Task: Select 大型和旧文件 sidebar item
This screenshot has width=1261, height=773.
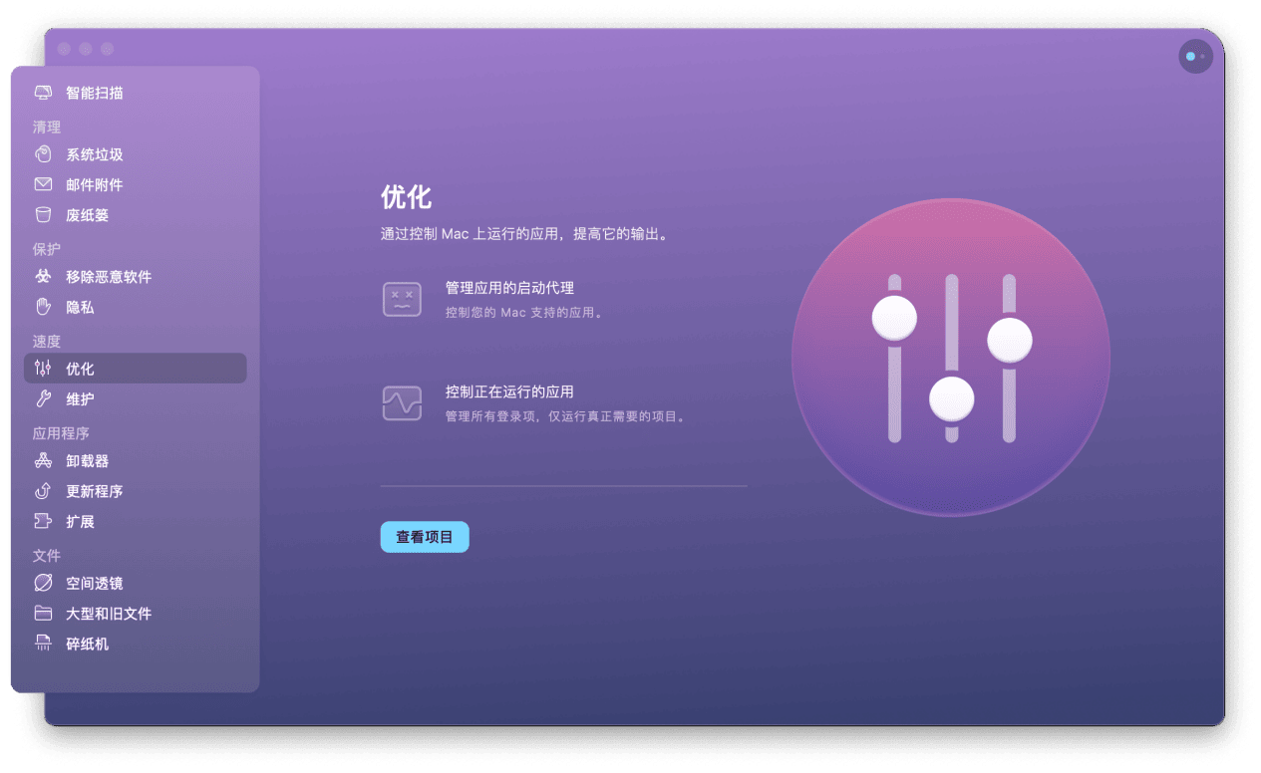Action: (x=136, y=614)
